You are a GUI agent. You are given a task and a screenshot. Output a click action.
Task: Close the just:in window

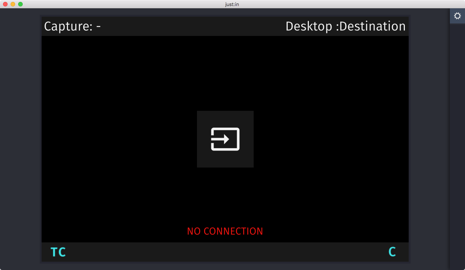(5, 4)
